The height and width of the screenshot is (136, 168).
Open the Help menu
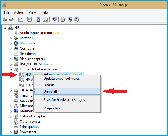pos(44,12)
